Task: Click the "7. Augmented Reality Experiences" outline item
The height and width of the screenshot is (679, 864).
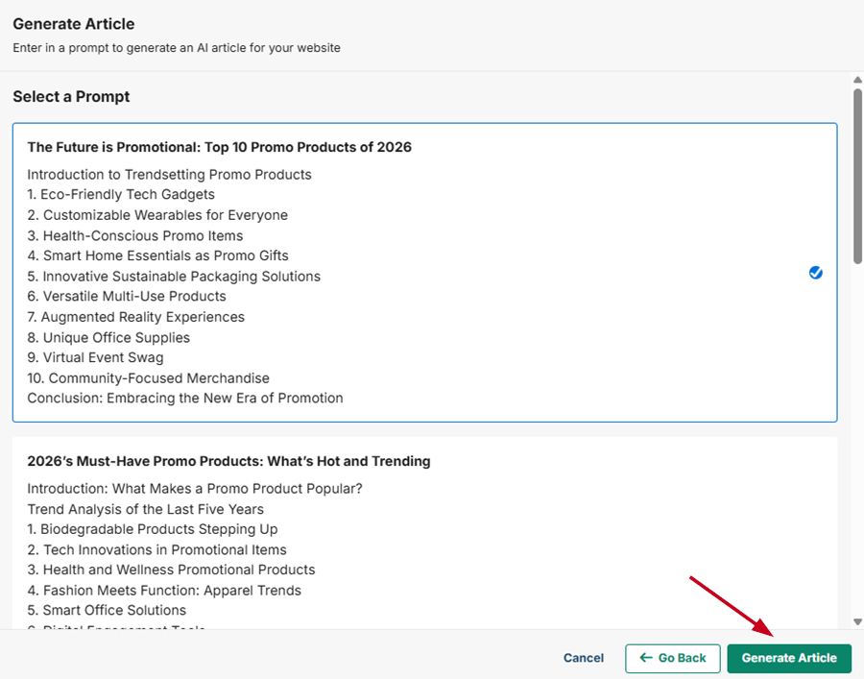Action: [x=135, y=317]
